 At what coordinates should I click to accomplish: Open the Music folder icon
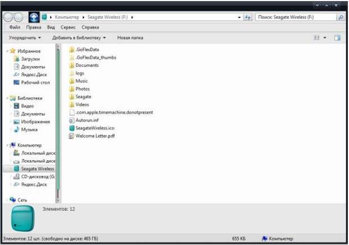point(71,81)
